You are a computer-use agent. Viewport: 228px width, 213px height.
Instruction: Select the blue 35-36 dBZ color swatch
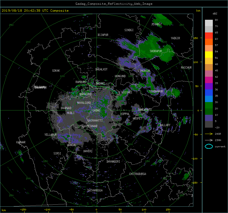click(209, 93)
